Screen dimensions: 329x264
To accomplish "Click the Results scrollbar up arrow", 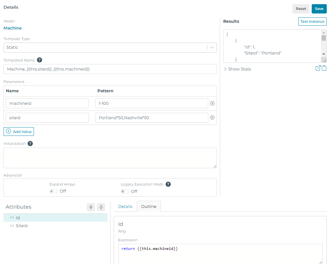I will point(324,33).
